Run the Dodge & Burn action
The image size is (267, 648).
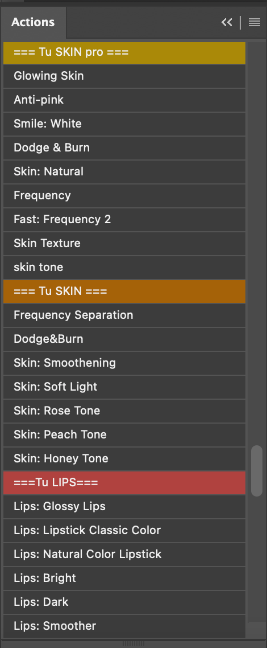tap(124, 148)
